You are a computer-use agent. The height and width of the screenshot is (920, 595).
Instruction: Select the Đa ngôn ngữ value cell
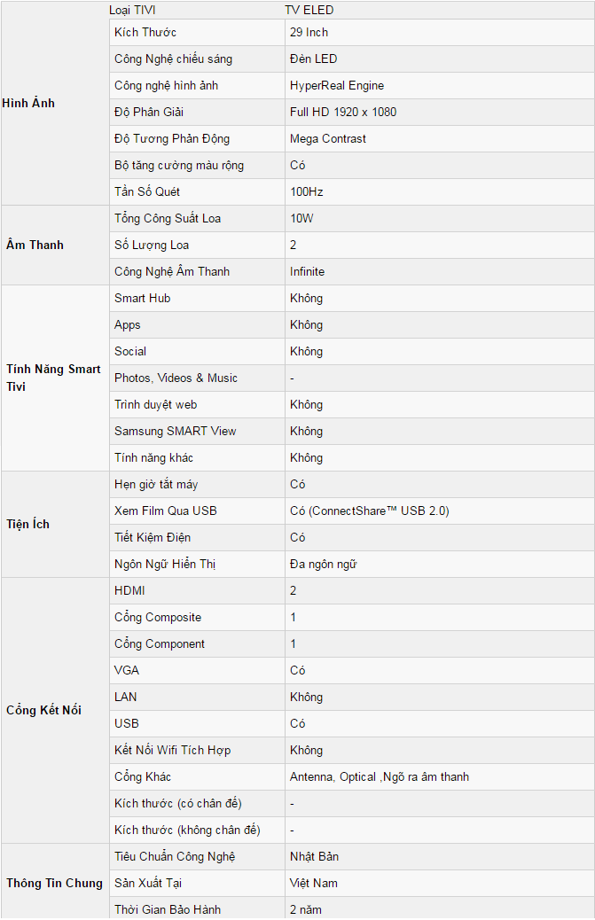click(x=440, y=564)
